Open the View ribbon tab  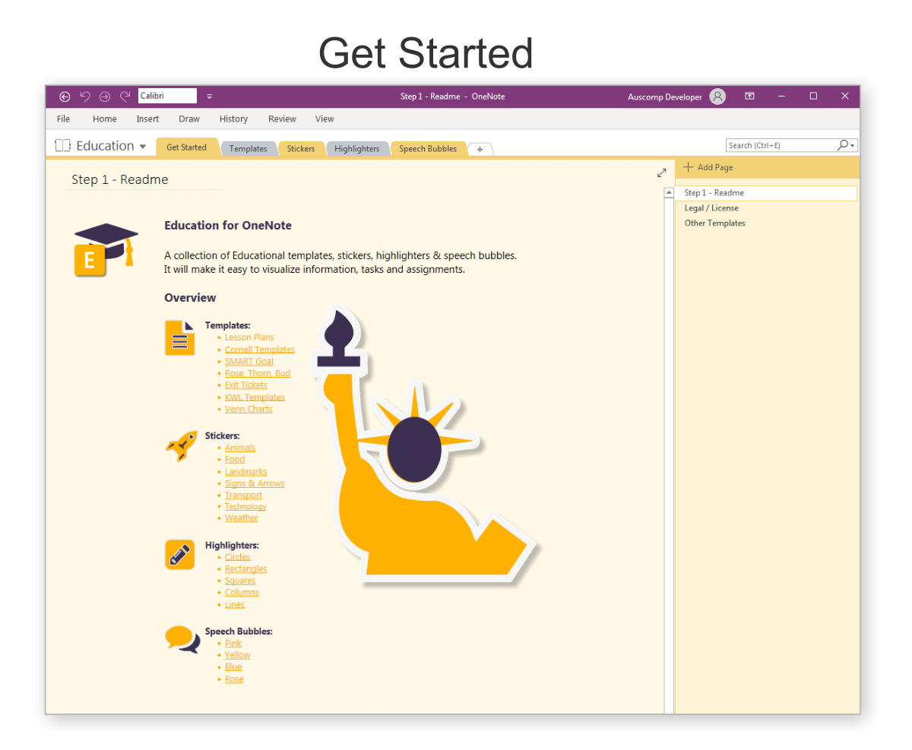coord(325,119)
